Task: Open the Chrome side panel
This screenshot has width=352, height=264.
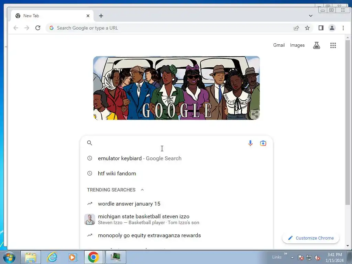Action: coord(321,28)
